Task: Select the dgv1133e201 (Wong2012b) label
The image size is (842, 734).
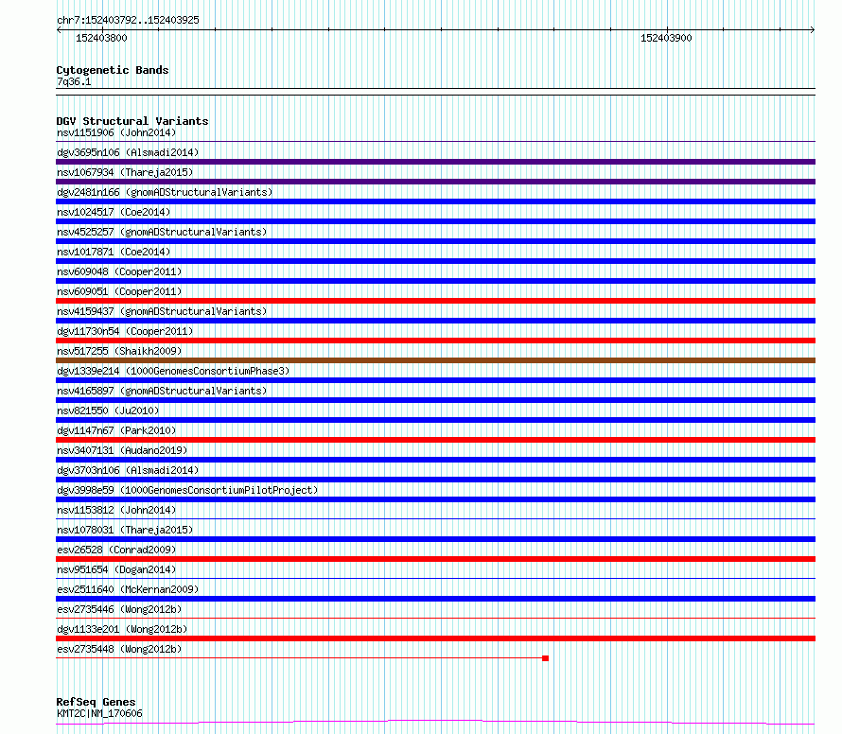Action: pyautogui.click(x=122, y=629)
